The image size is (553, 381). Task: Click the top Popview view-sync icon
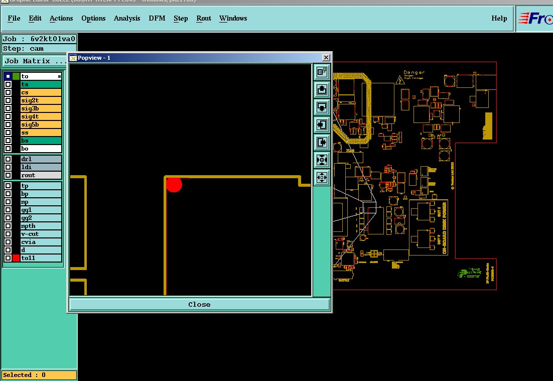[322, 72]
